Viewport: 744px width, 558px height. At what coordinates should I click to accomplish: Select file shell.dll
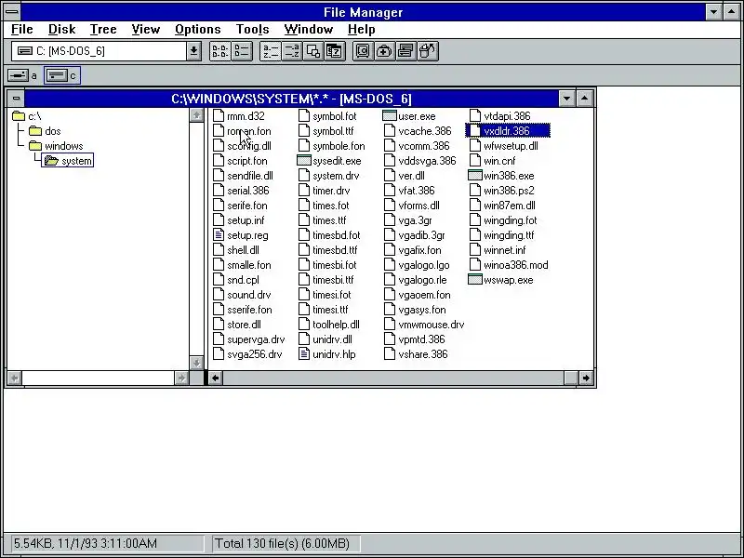click(243, 250)
